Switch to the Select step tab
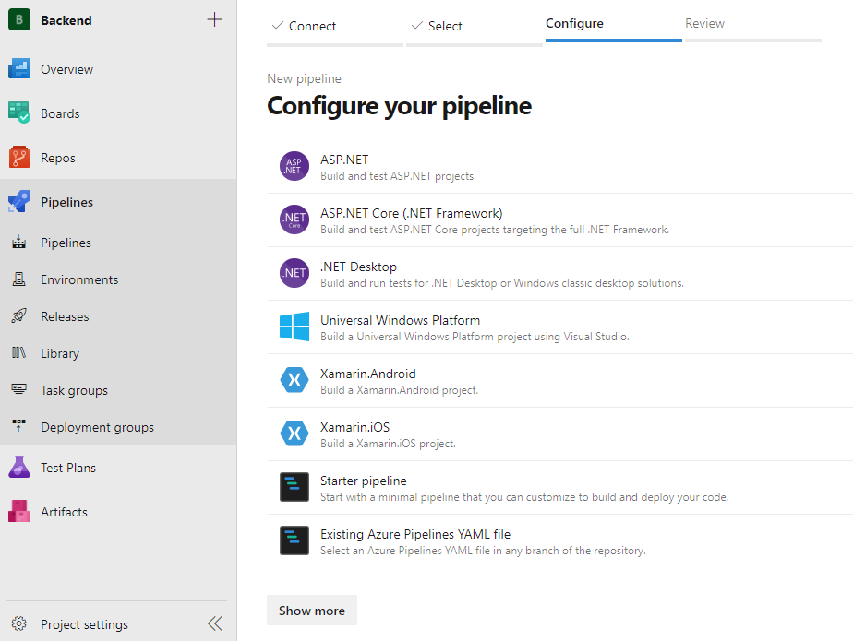 (x=444, y=26)
